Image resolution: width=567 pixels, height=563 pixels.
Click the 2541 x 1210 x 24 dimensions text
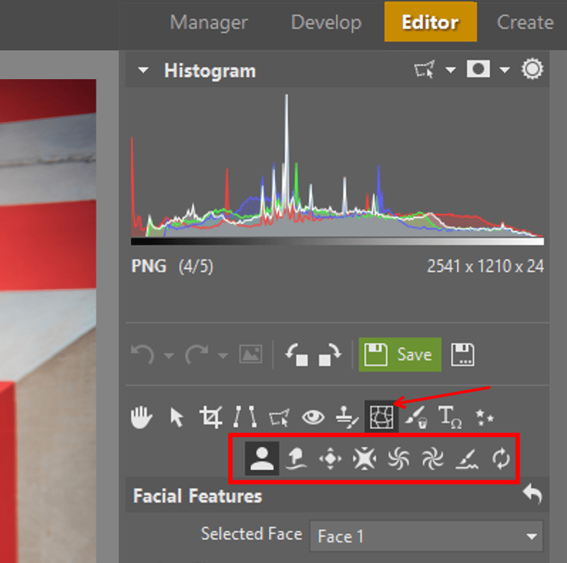coord(485,266)
